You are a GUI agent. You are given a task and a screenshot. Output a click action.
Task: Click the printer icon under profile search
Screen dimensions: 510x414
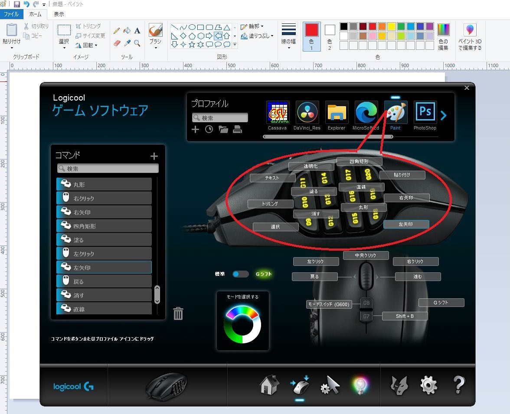coord(237,130)
